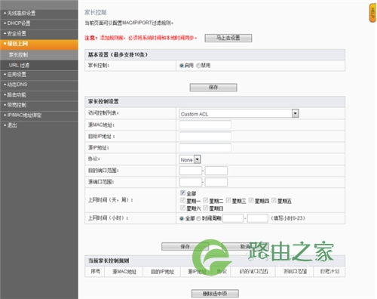The image size is (377, 299).
Task: Open the Custom ACL dropdown
Action: 239,114
